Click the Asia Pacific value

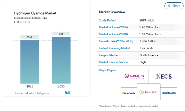pyautogui.click(x=147, y=48)
